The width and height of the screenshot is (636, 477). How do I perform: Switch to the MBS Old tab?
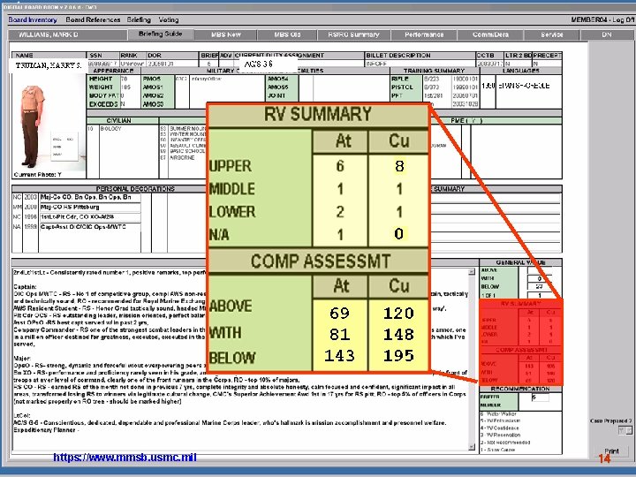point(287,34)
